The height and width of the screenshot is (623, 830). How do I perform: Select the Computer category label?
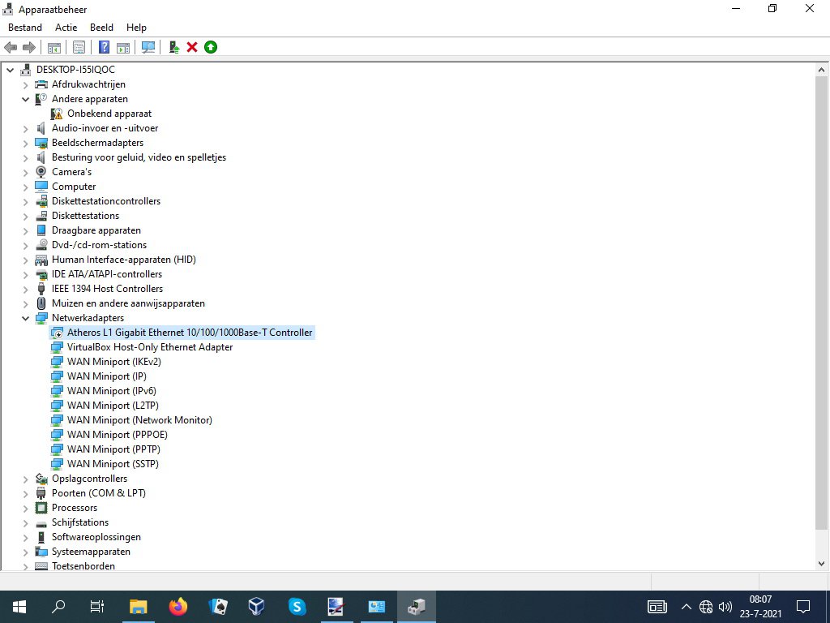click(74, 187)
